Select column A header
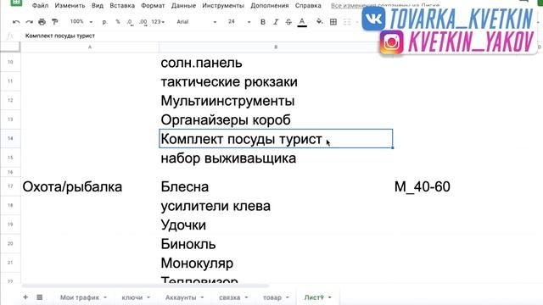 [x=90, y=47]
